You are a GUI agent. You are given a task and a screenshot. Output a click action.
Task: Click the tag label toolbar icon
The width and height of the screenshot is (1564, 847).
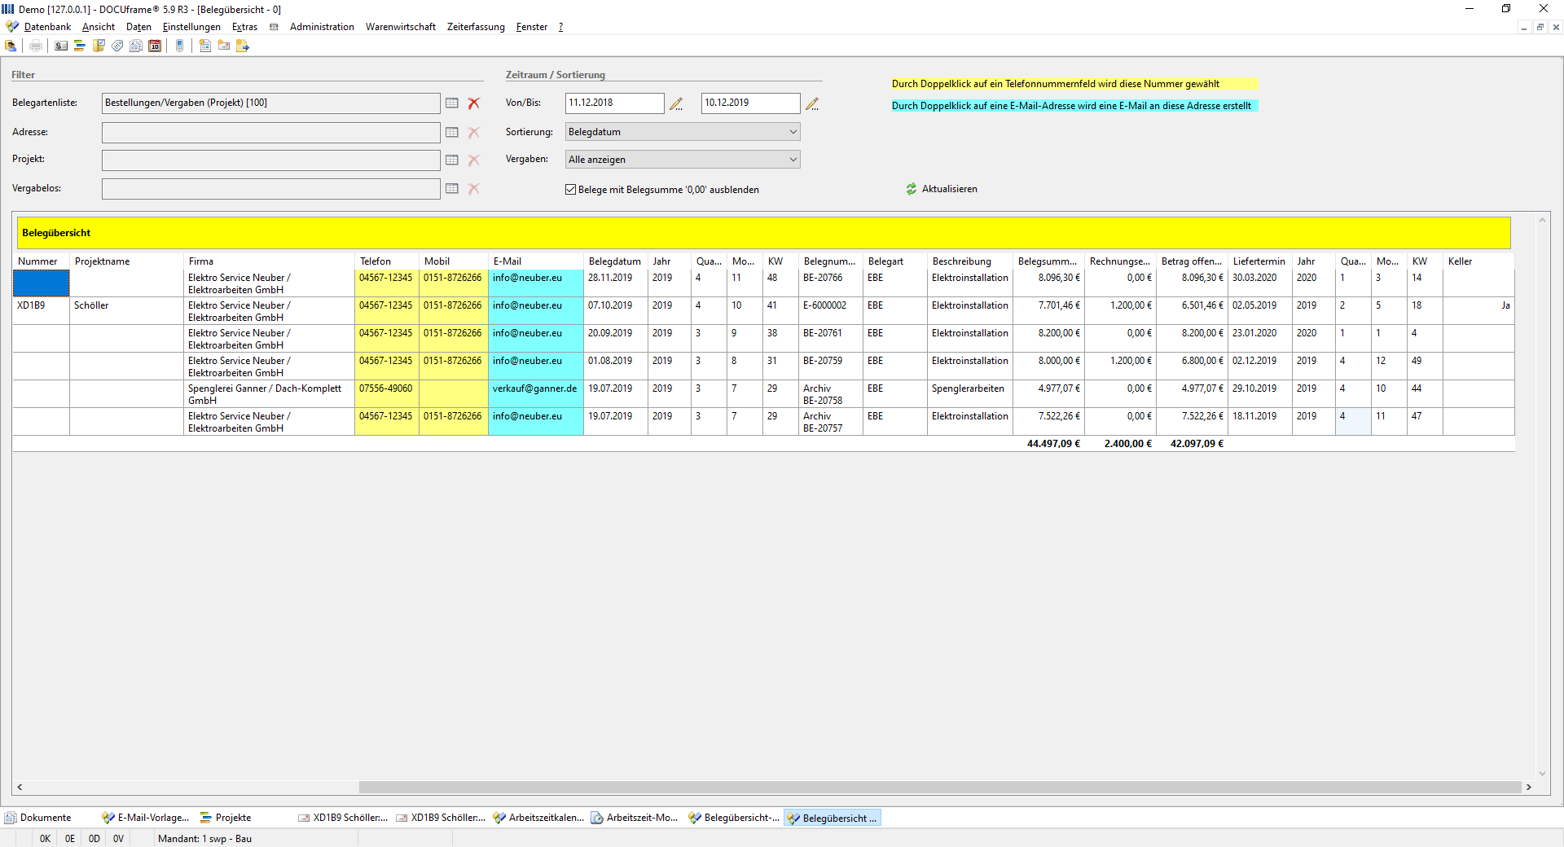pyautogui.click(x=117, y=46)
